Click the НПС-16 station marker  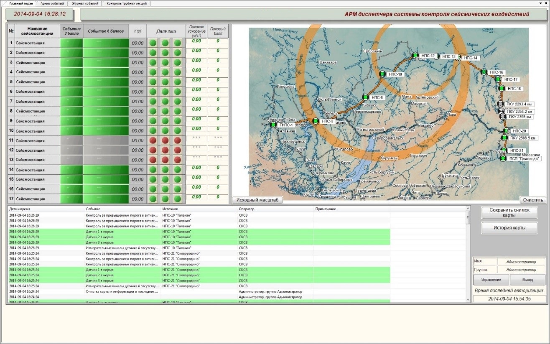click(484, 72)
